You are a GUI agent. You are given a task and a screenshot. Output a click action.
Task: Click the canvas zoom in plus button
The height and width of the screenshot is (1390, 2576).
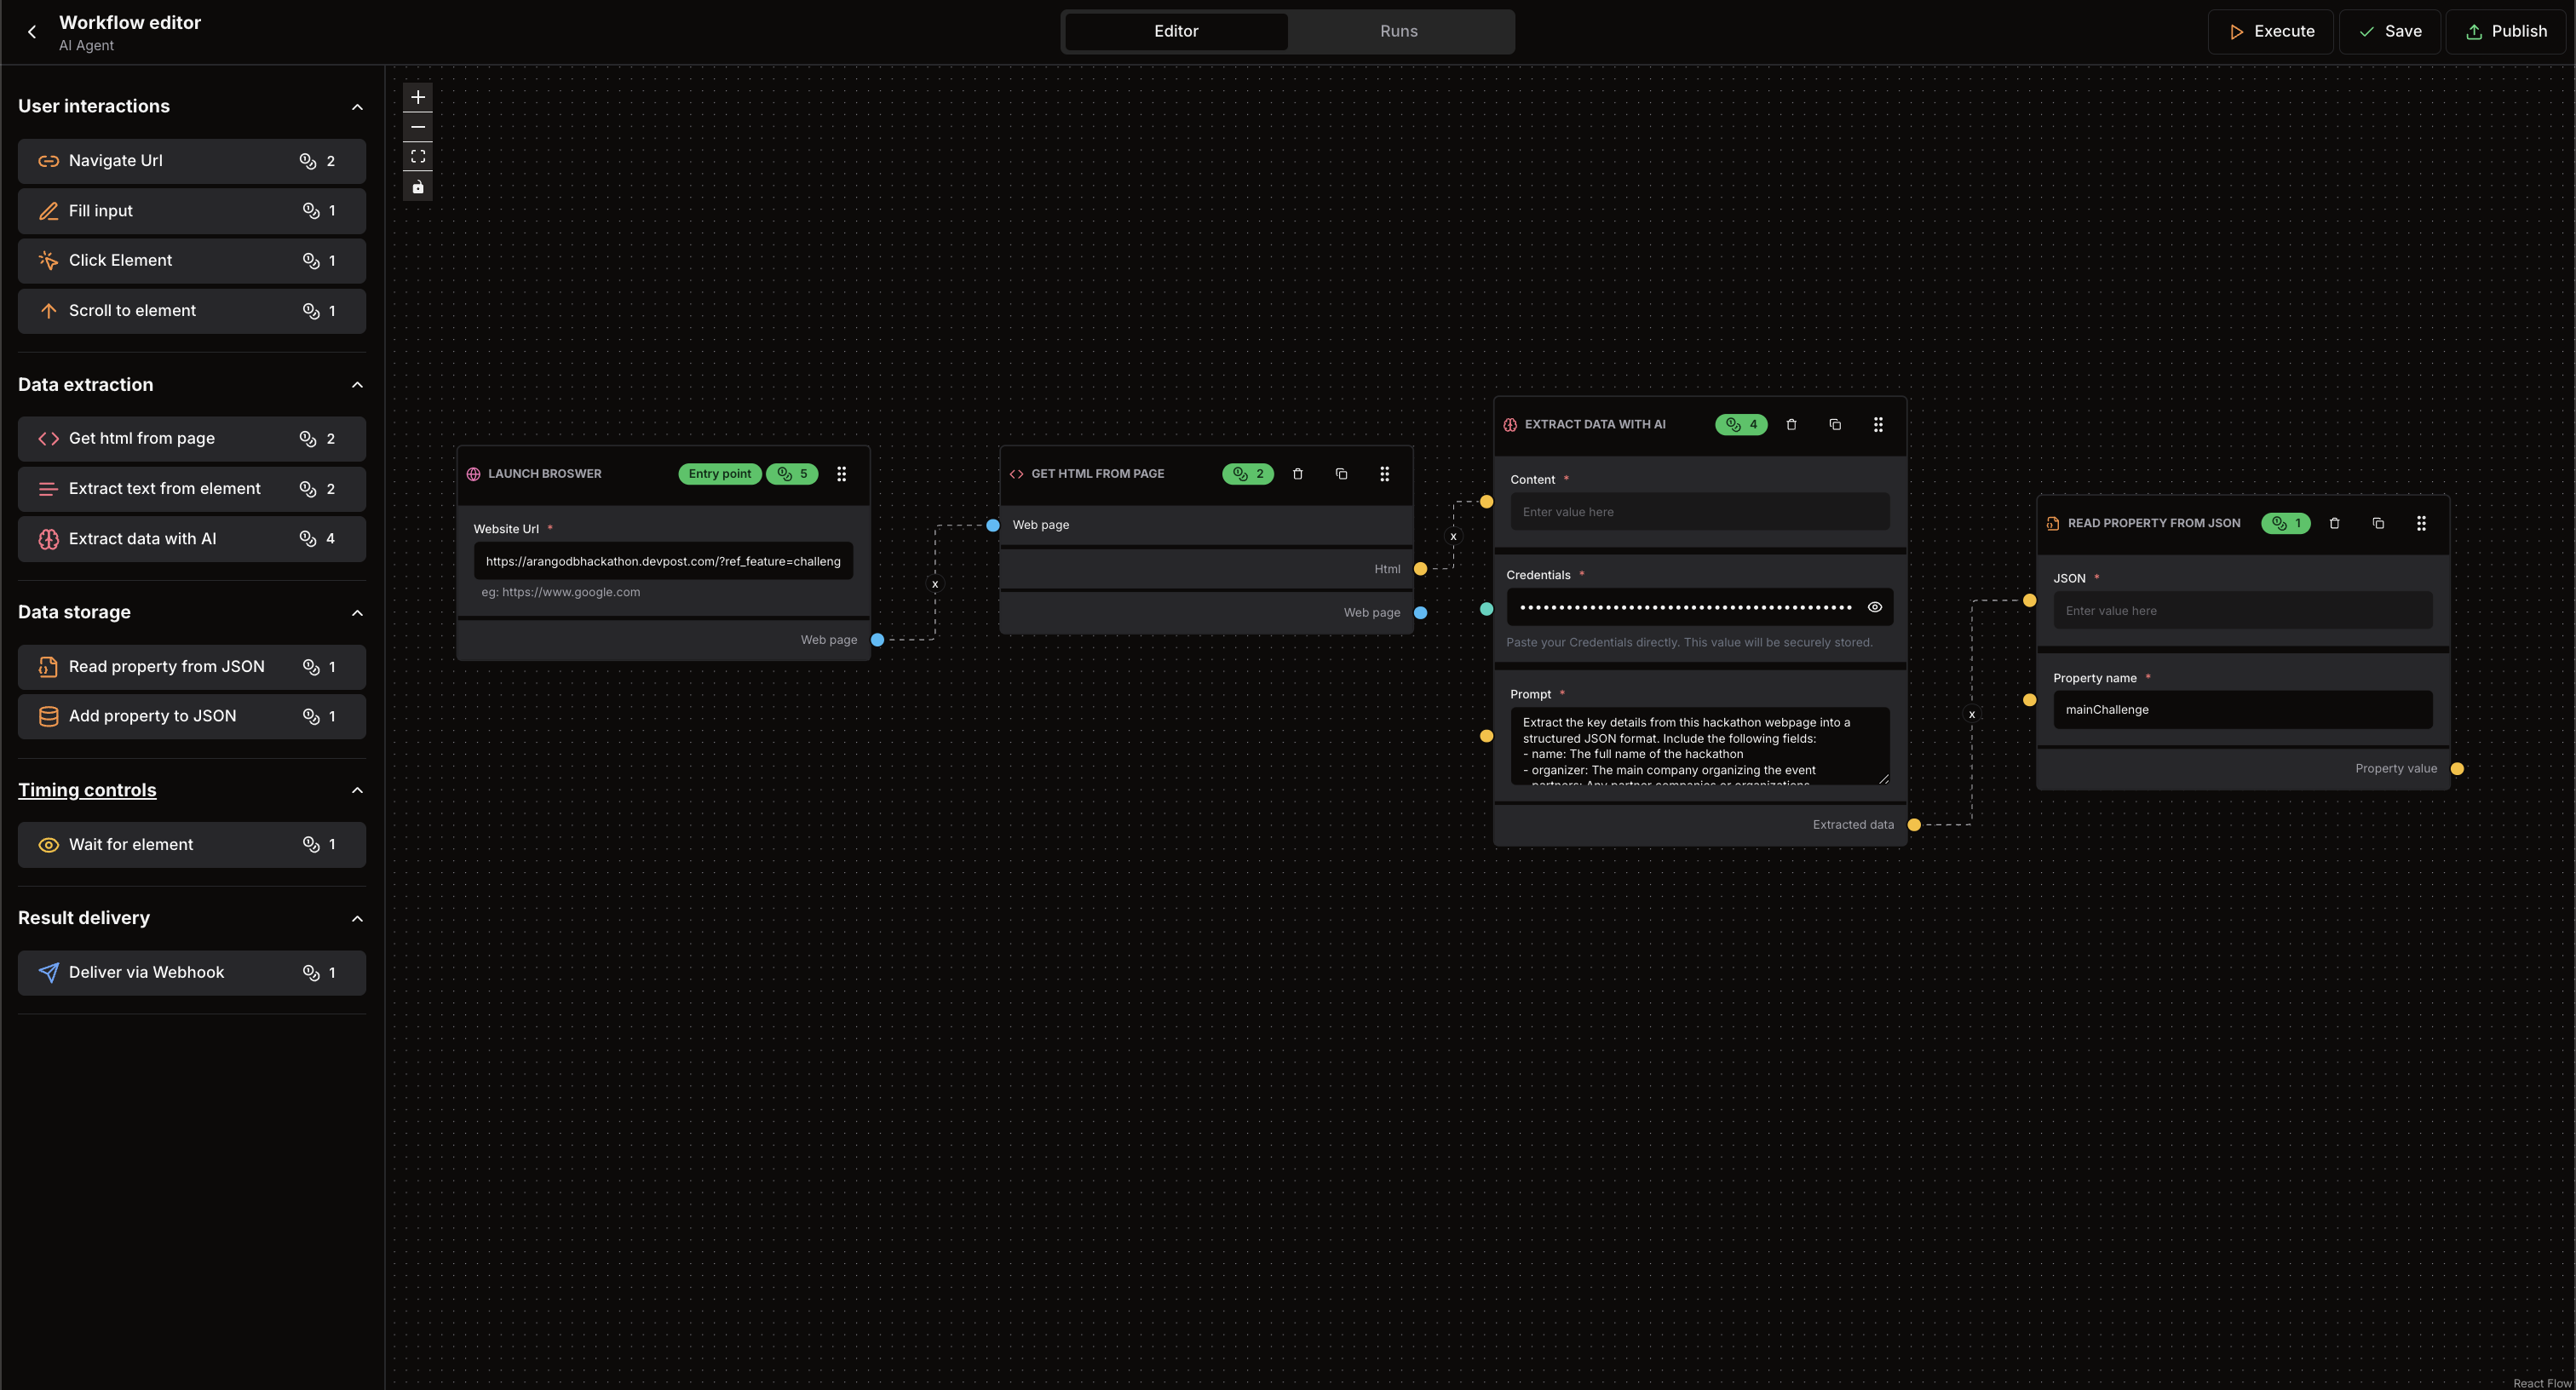418,97
